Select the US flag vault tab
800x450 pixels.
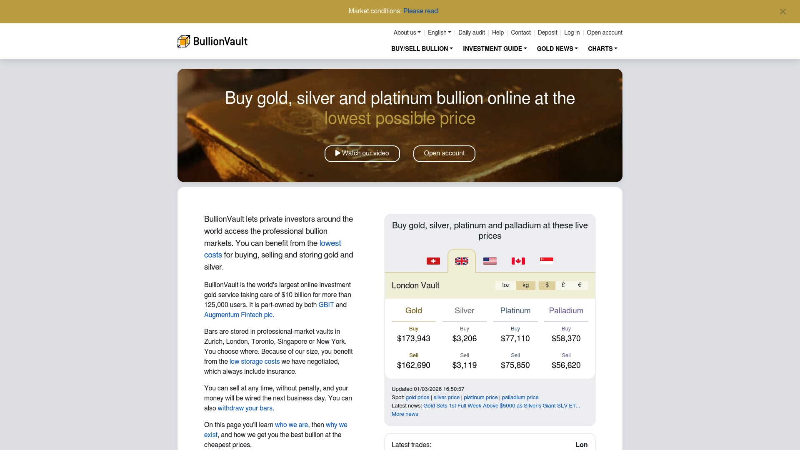490,261
